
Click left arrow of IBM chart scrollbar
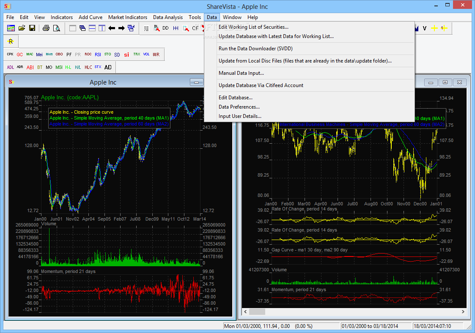pyautogui.click(x=245, y=311)
